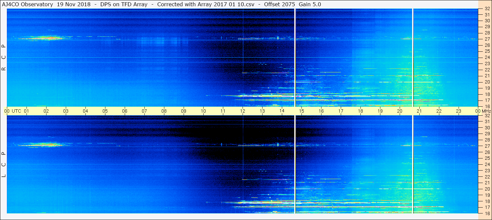Click 32 MHz on LCP frequency scale
Viewport: 492px width, 220px height.
pyautogui.click(x=487, y=116)
